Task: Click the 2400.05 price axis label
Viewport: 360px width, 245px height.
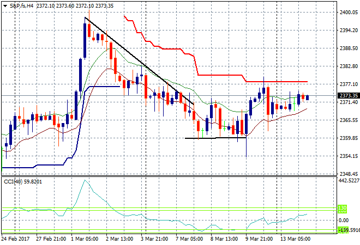Action: pos(349,13)
